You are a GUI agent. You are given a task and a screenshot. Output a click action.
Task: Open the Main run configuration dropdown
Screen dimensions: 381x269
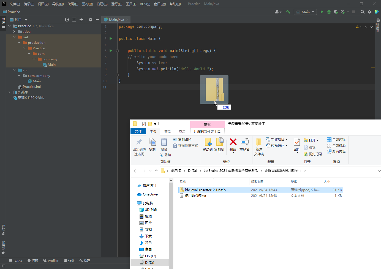click(305, 12)
